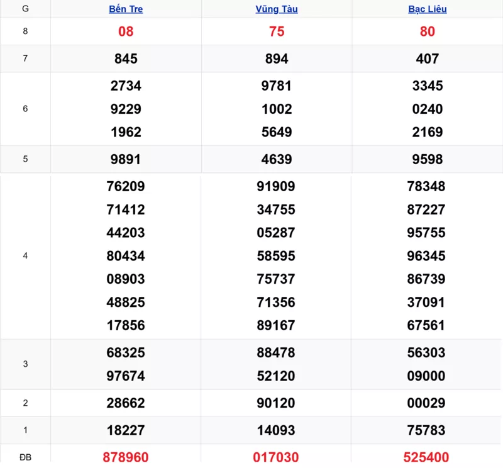Click first prize number 18227

tap(126, 430)
